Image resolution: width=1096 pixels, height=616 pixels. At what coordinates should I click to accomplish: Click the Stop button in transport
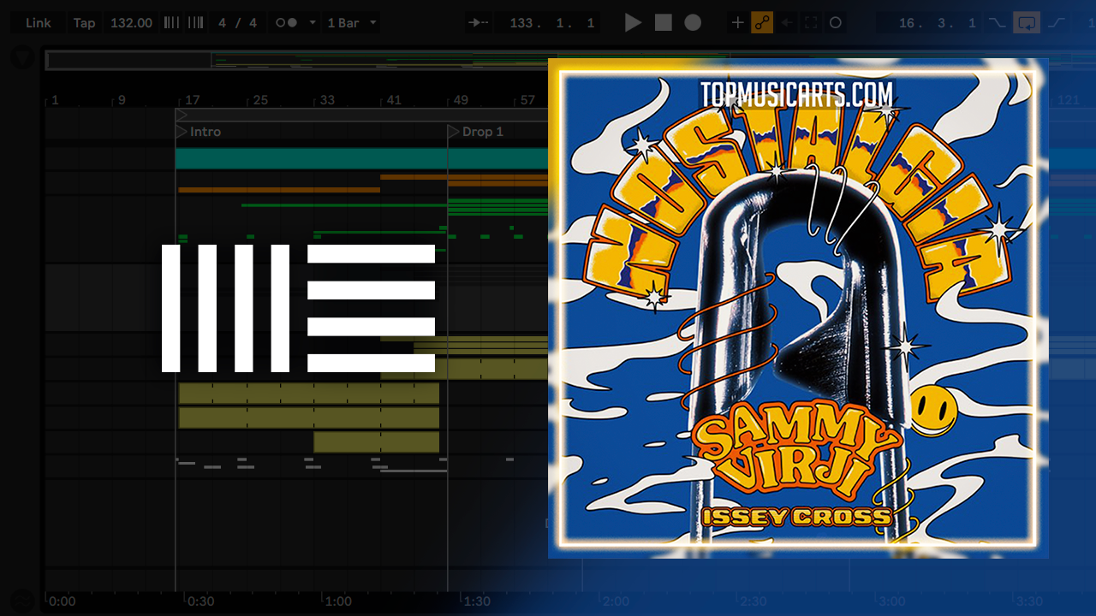(x=664, y=23)
